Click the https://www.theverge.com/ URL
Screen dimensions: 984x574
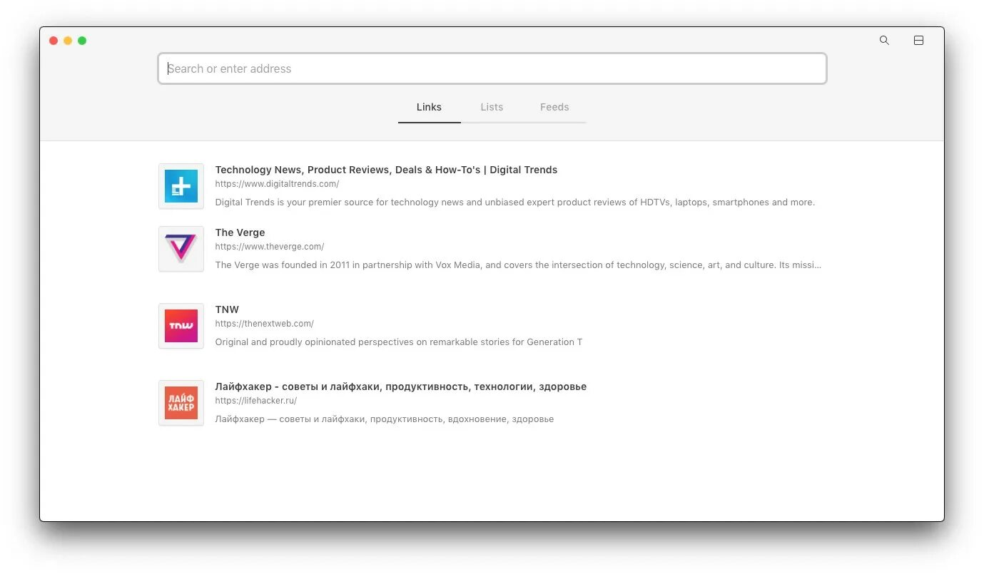coord(270,247)
